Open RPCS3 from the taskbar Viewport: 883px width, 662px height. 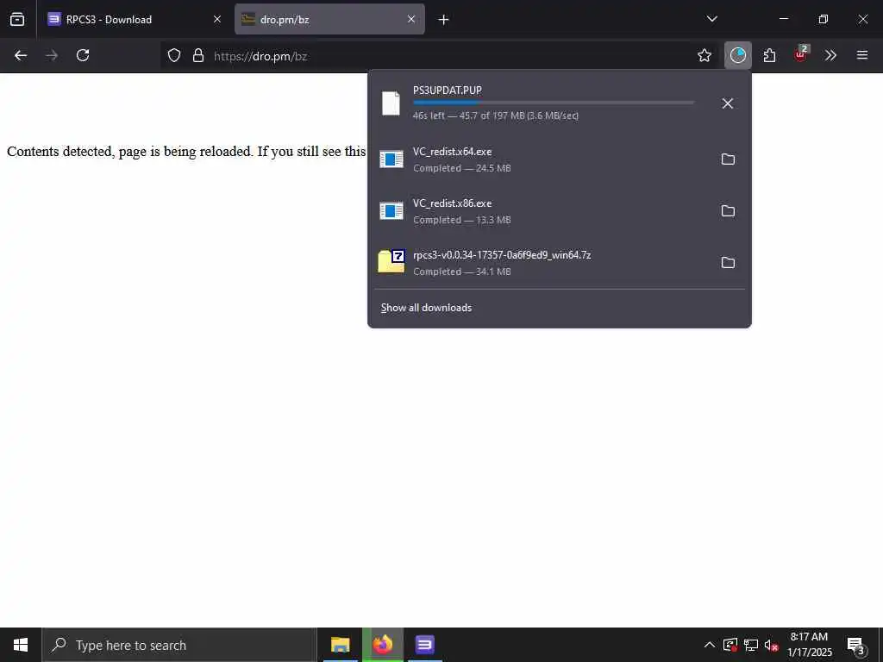[424, 645]
